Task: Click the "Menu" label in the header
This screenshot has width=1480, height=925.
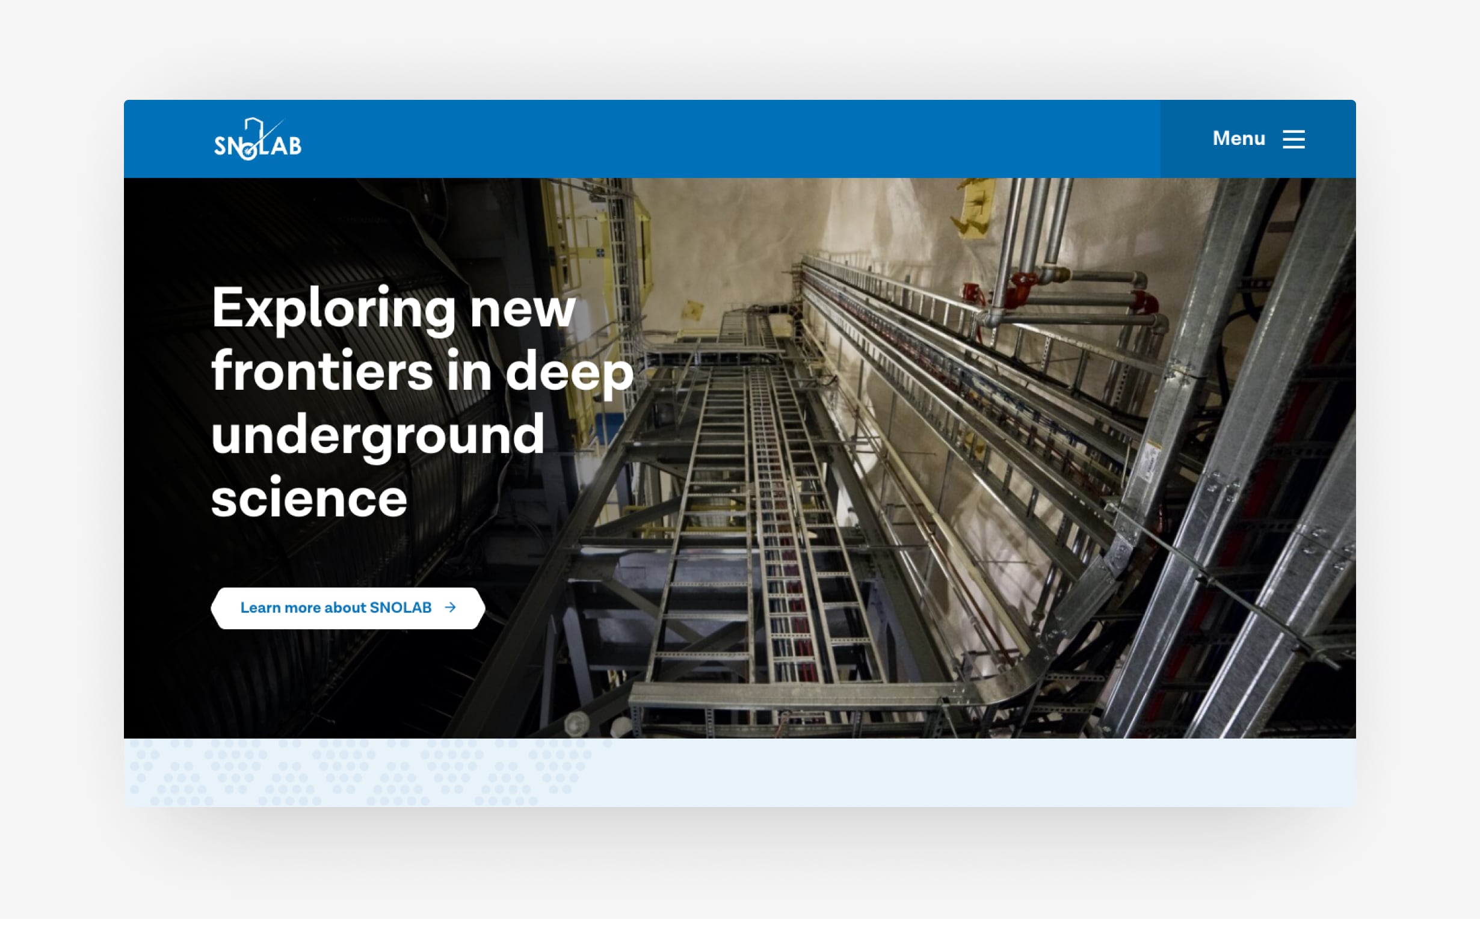Action: coord(1238,139)
